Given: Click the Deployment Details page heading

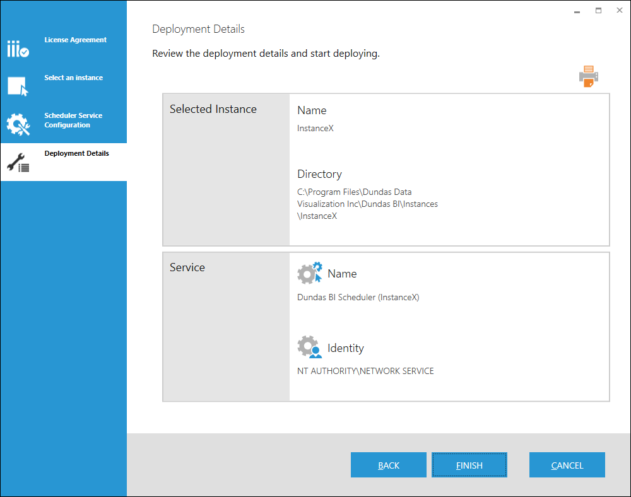Looking at the screenshot, I should pos(198,29).
